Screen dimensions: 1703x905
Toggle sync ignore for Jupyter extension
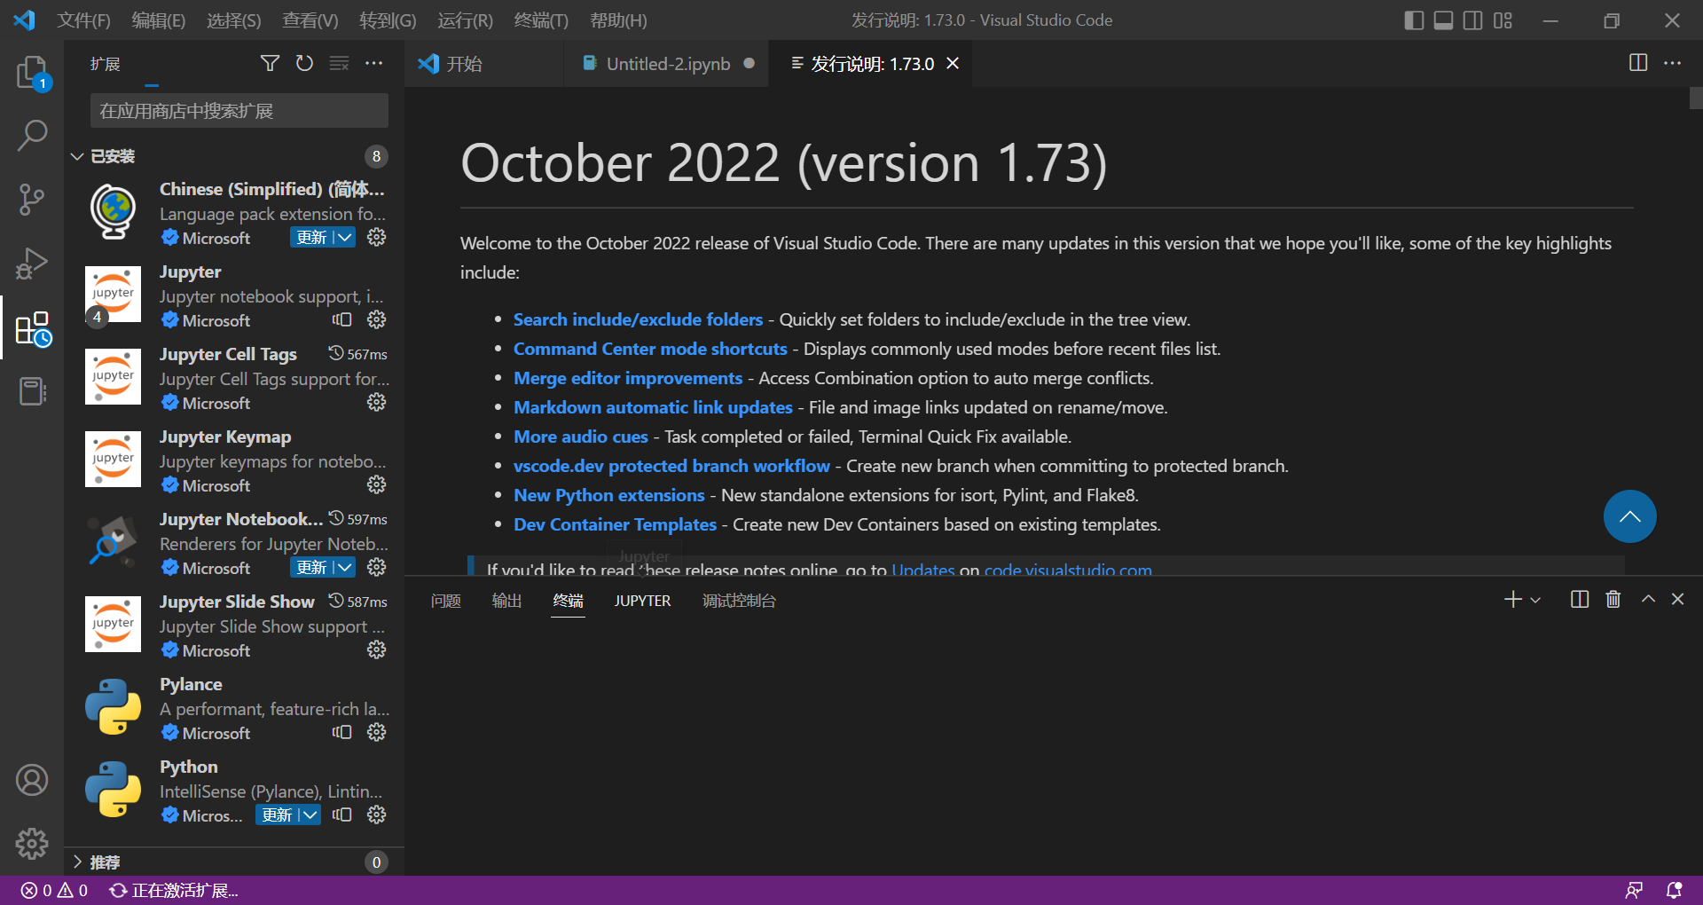pos(342,320)
